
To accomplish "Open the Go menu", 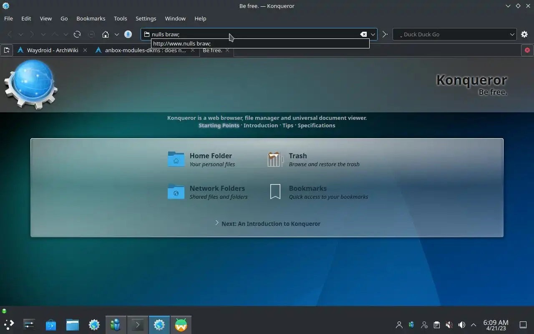I will pyautogui.click(x=64, y=18).
